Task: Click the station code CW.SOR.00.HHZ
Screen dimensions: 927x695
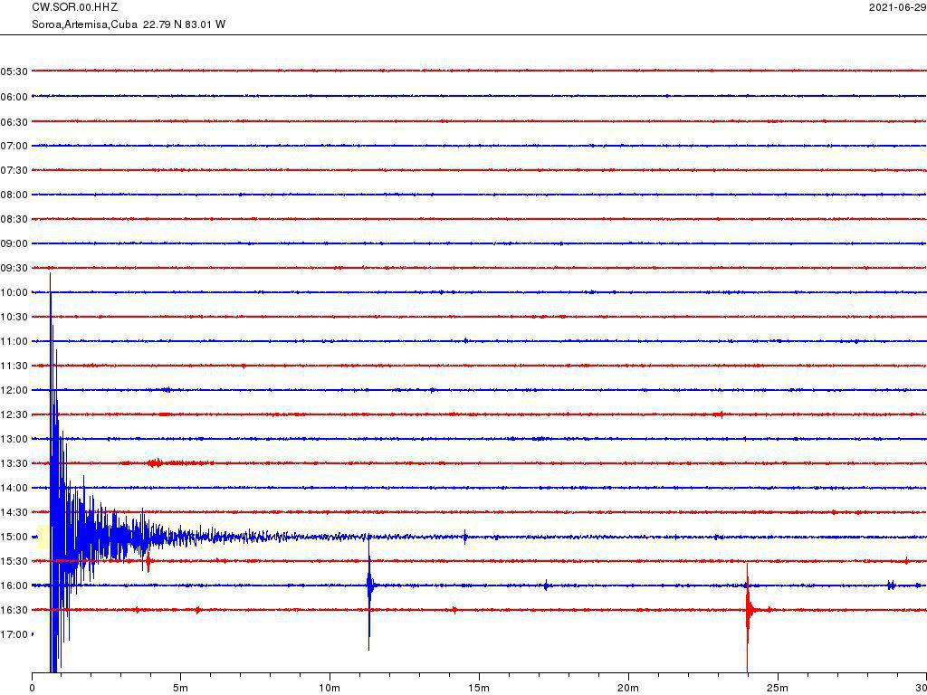Action: coord(74,7)
